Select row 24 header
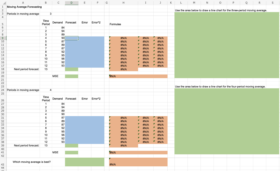Screen dimensions: 280x171 pos(3,90)
